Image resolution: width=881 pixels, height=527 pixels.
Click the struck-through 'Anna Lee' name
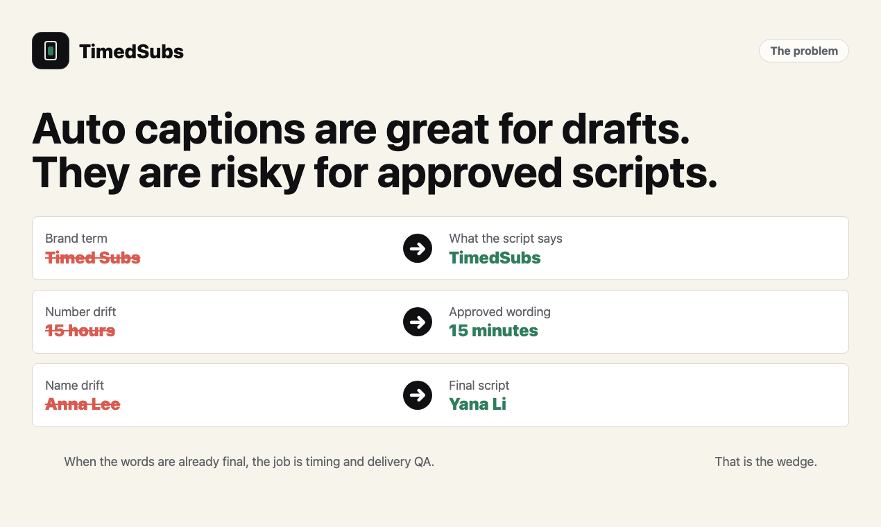pyautogui.click(x=83, y=404)
